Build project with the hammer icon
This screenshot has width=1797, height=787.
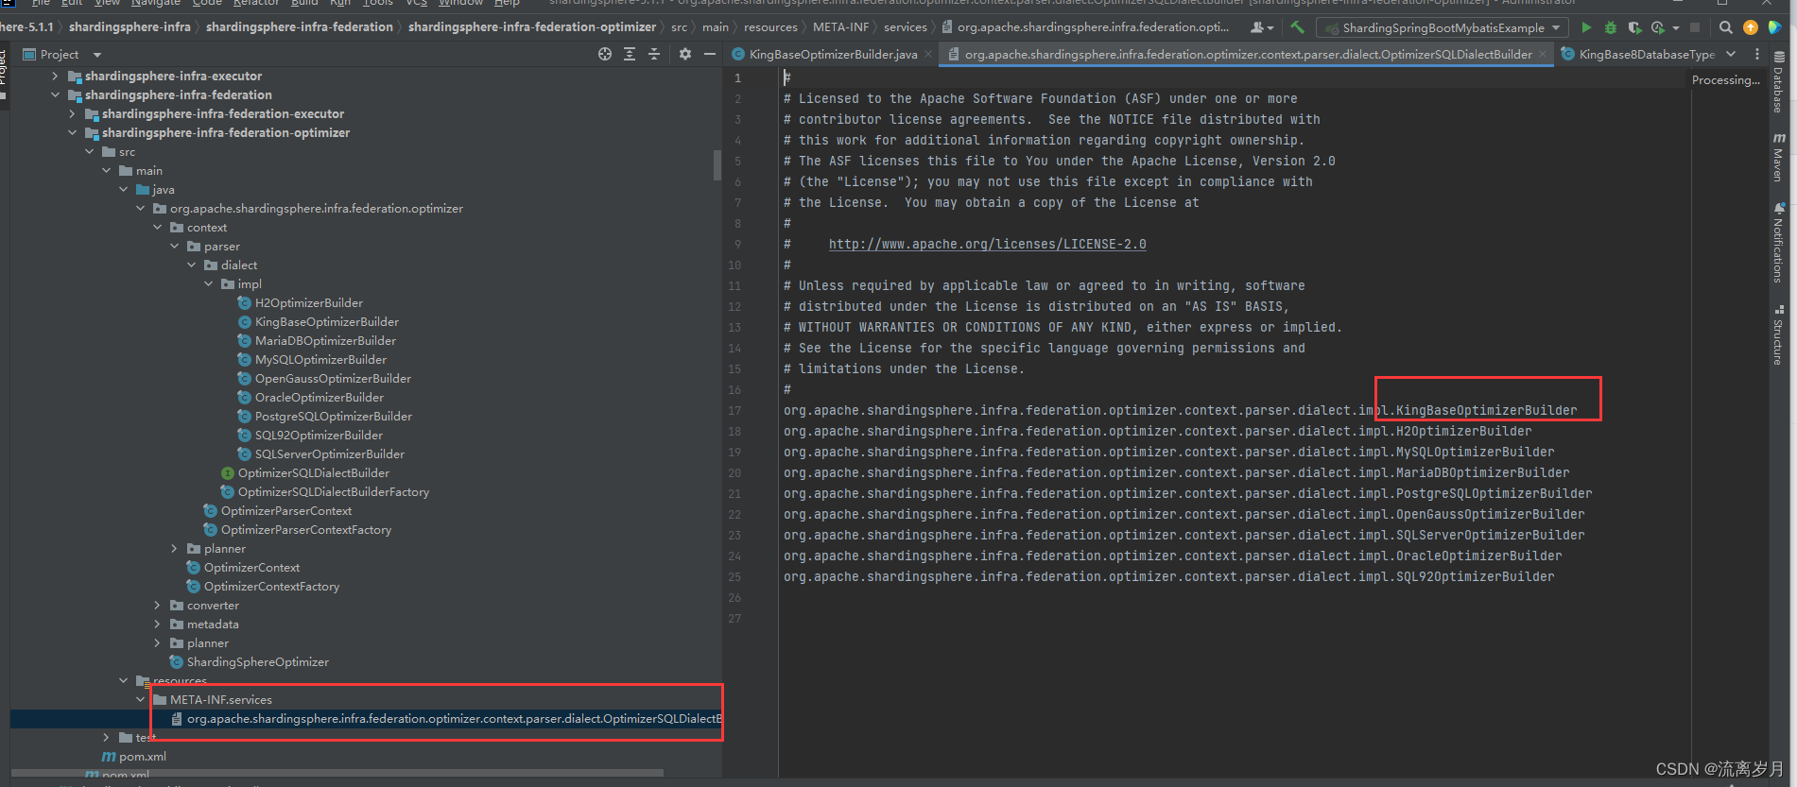pos(1297,27)
